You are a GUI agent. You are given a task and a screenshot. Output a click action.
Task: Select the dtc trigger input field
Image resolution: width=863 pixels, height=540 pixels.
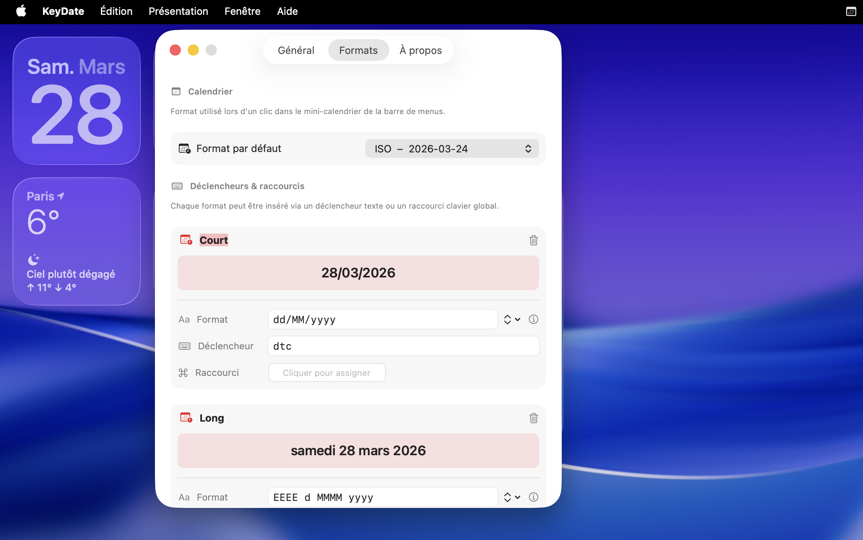coord(403,346)
